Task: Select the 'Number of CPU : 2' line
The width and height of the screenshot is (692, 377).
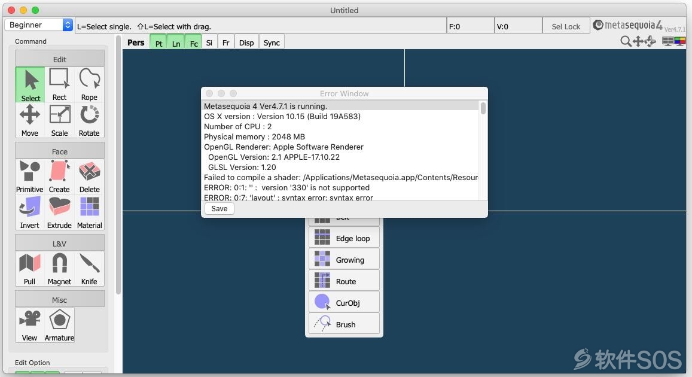Action: pos(341,126)
